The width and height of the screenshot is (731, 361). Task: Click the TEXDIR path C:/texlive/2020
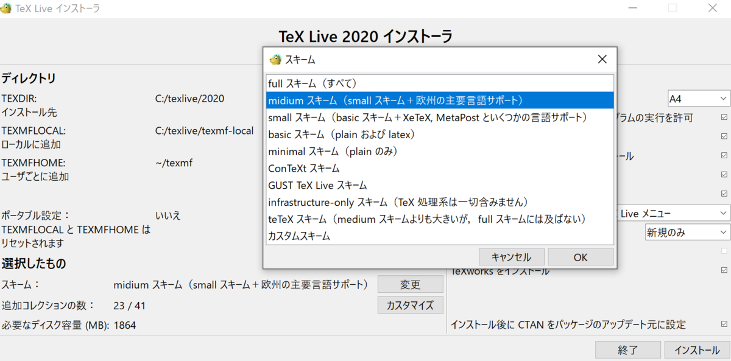point(190,98)
